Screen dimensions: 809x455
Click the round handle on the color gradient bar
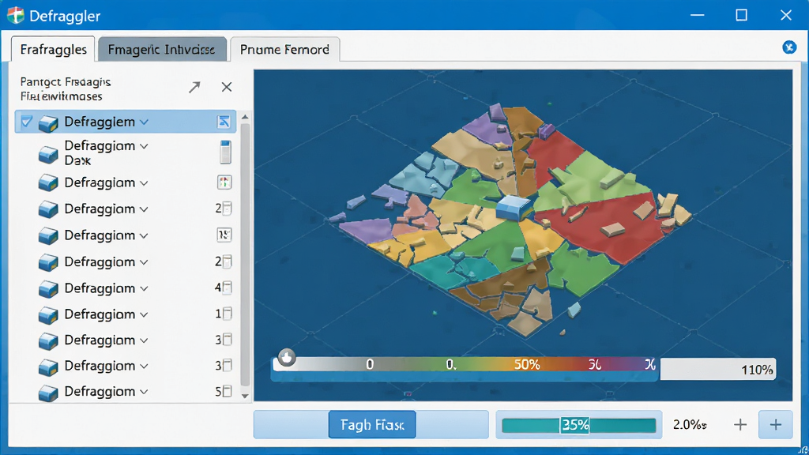[287, 357]
